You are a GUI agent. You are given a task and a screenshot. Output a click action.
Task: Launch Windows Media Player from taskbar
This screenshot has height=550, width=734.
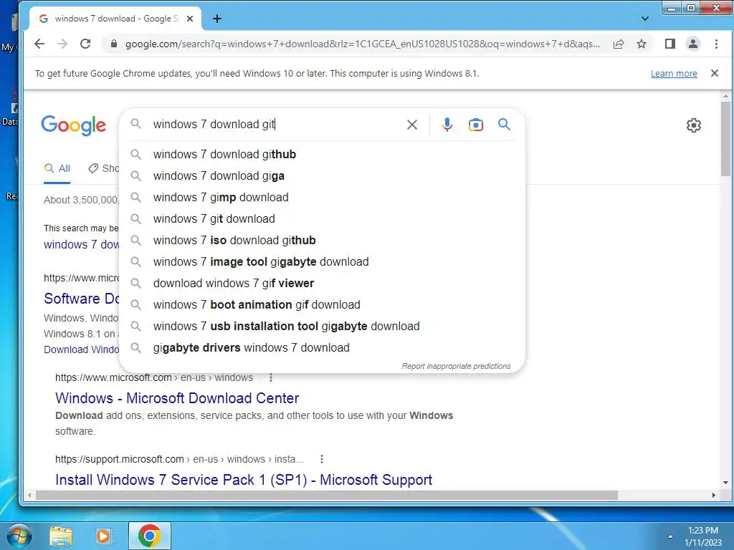103,536
